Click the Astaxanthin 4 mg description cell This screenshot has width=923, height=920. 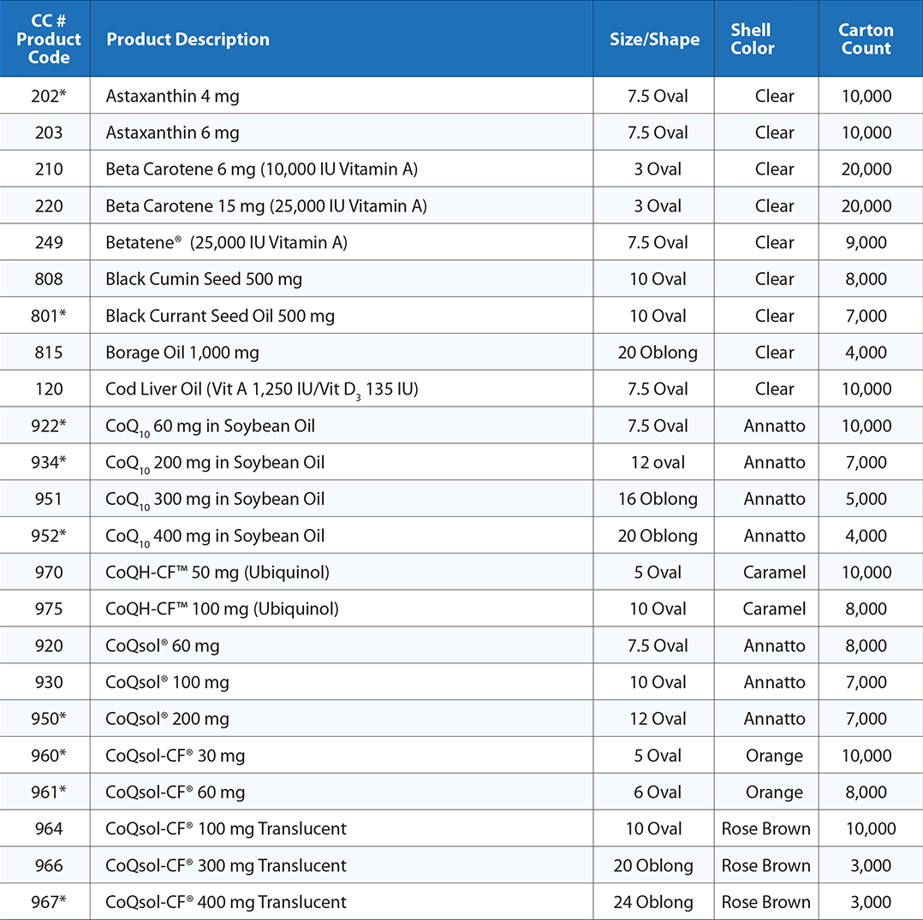tap(172, 96)
